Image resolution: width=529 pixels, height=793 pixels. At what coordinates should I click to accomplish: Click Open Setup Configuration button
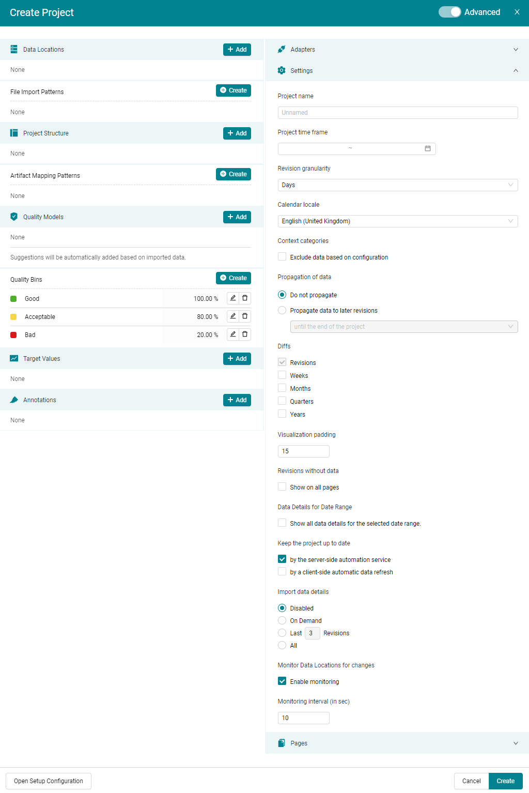pos(49,781)
